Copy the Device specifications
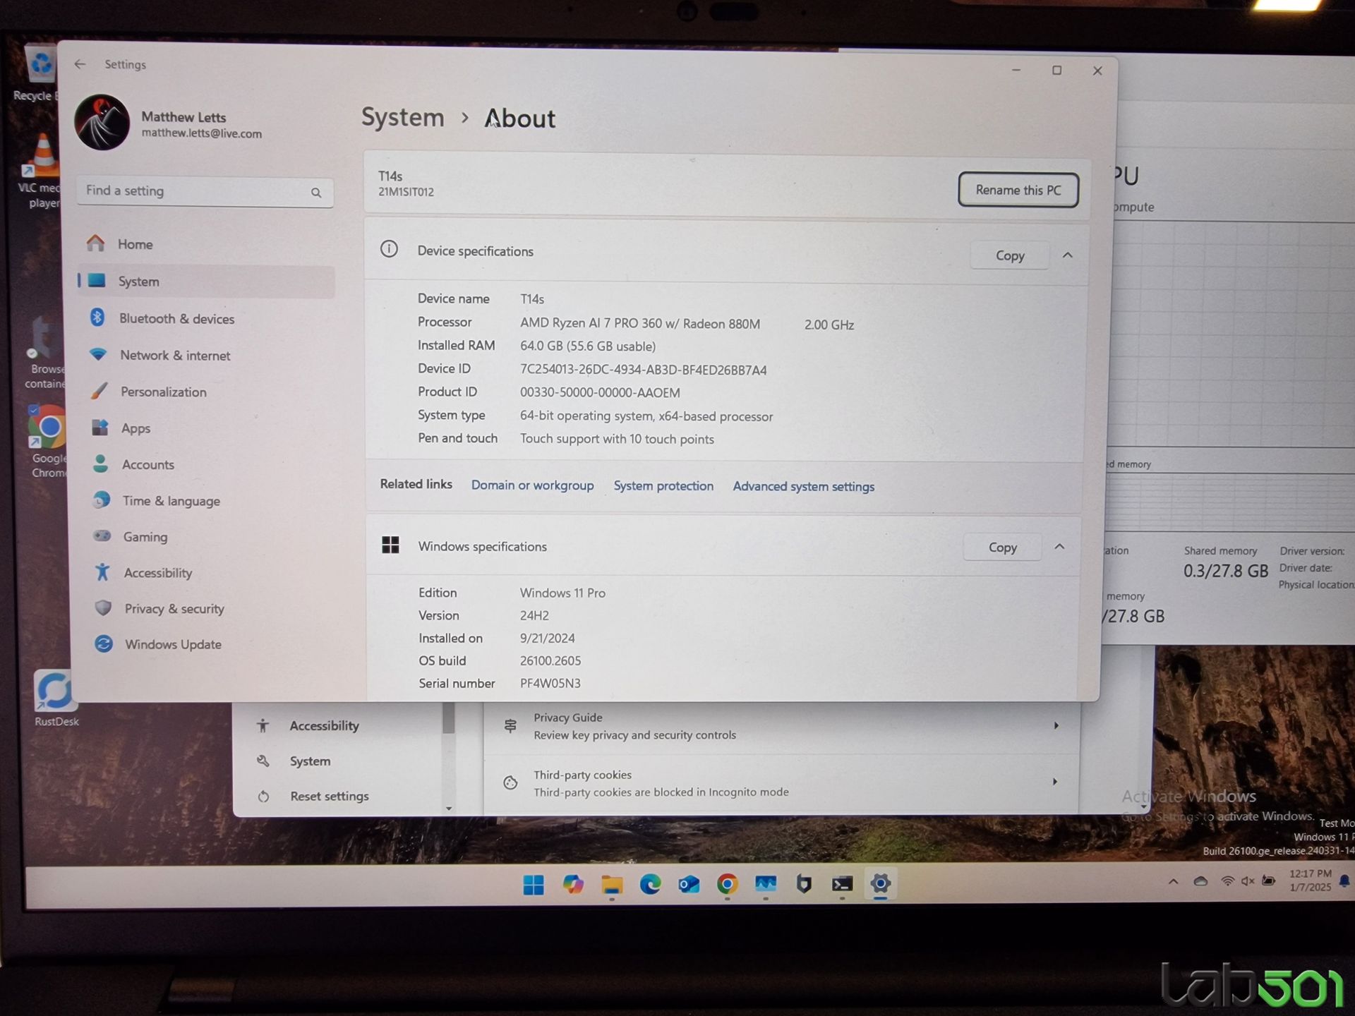The image size is (1355, 1016). (x=1009, y=255)
